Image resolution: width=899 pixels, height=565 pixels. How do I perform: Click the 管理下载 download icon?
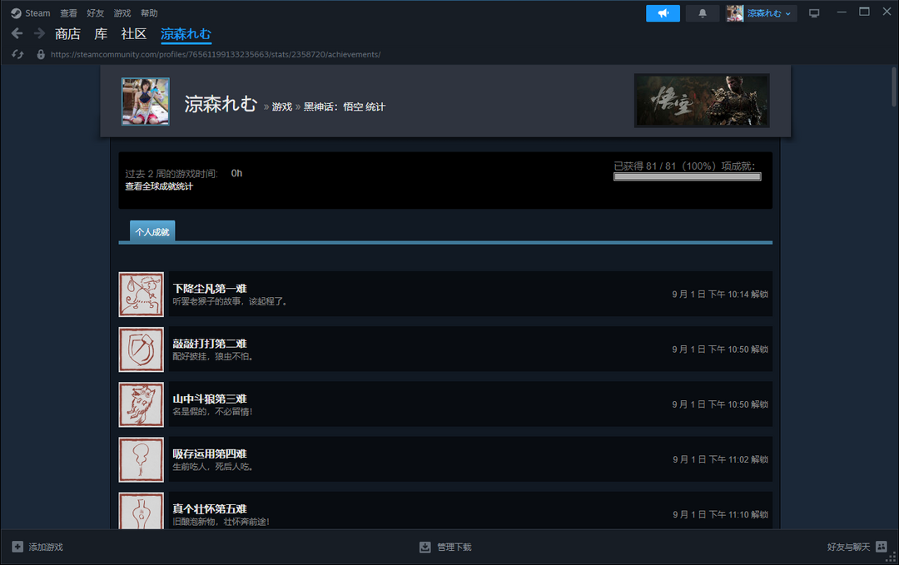point(425,547)
